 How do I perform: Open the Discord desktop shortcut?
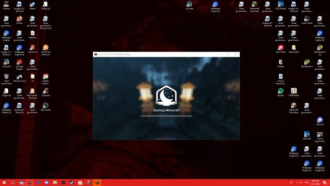pyautogui.click(x=320, y=121)
